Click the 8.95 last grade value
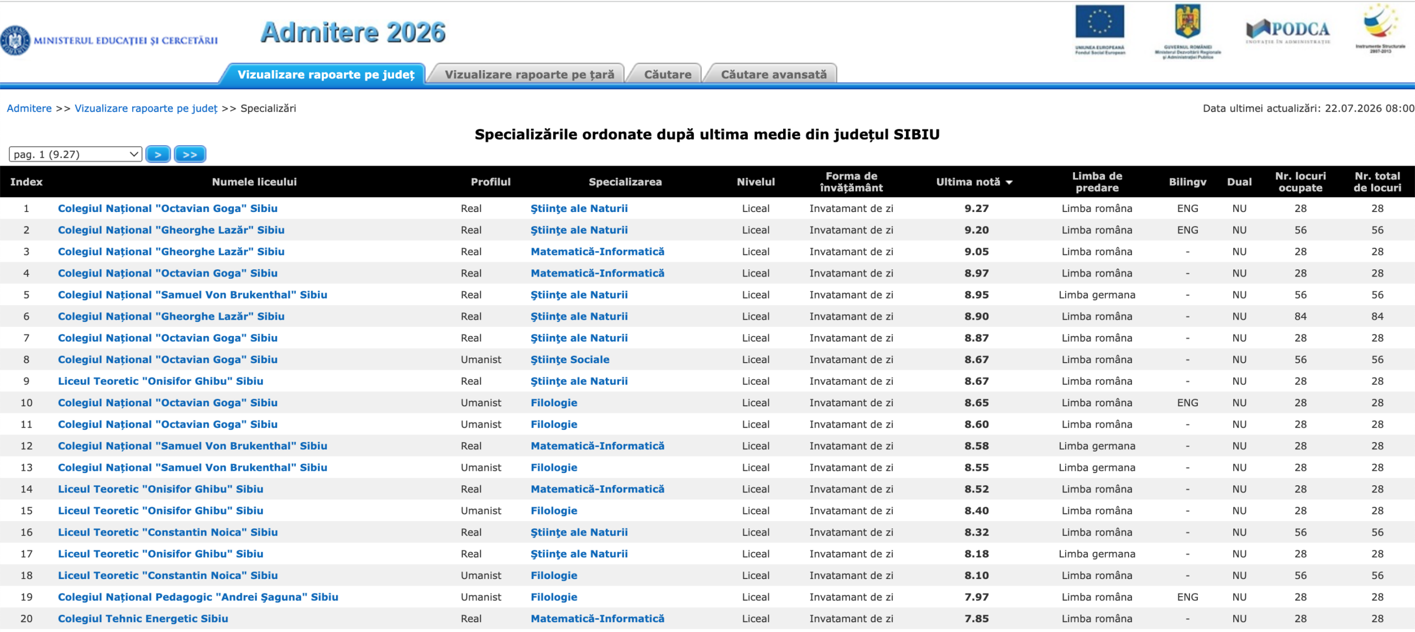1415x632 pixels. click(976, 295)
